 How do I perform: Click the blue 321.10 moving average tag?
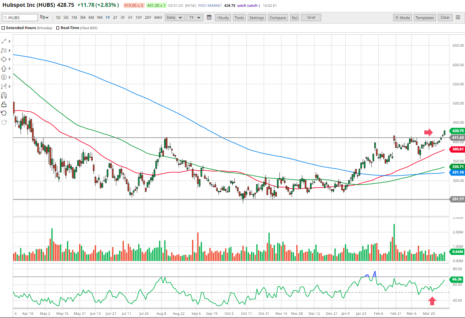[x=457, y=172]
